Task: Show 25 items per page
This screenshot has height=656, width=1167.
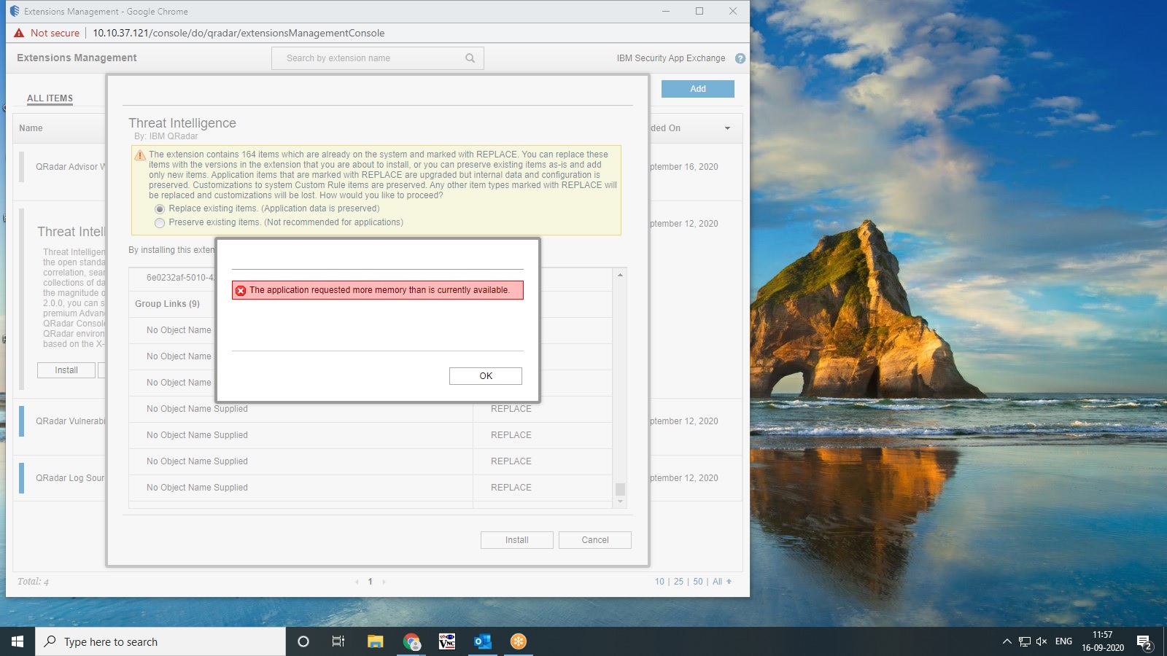Action: click(678, 582)
